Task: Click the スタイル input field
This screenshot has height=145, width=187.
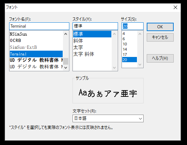Action: (x=95, y=26)
